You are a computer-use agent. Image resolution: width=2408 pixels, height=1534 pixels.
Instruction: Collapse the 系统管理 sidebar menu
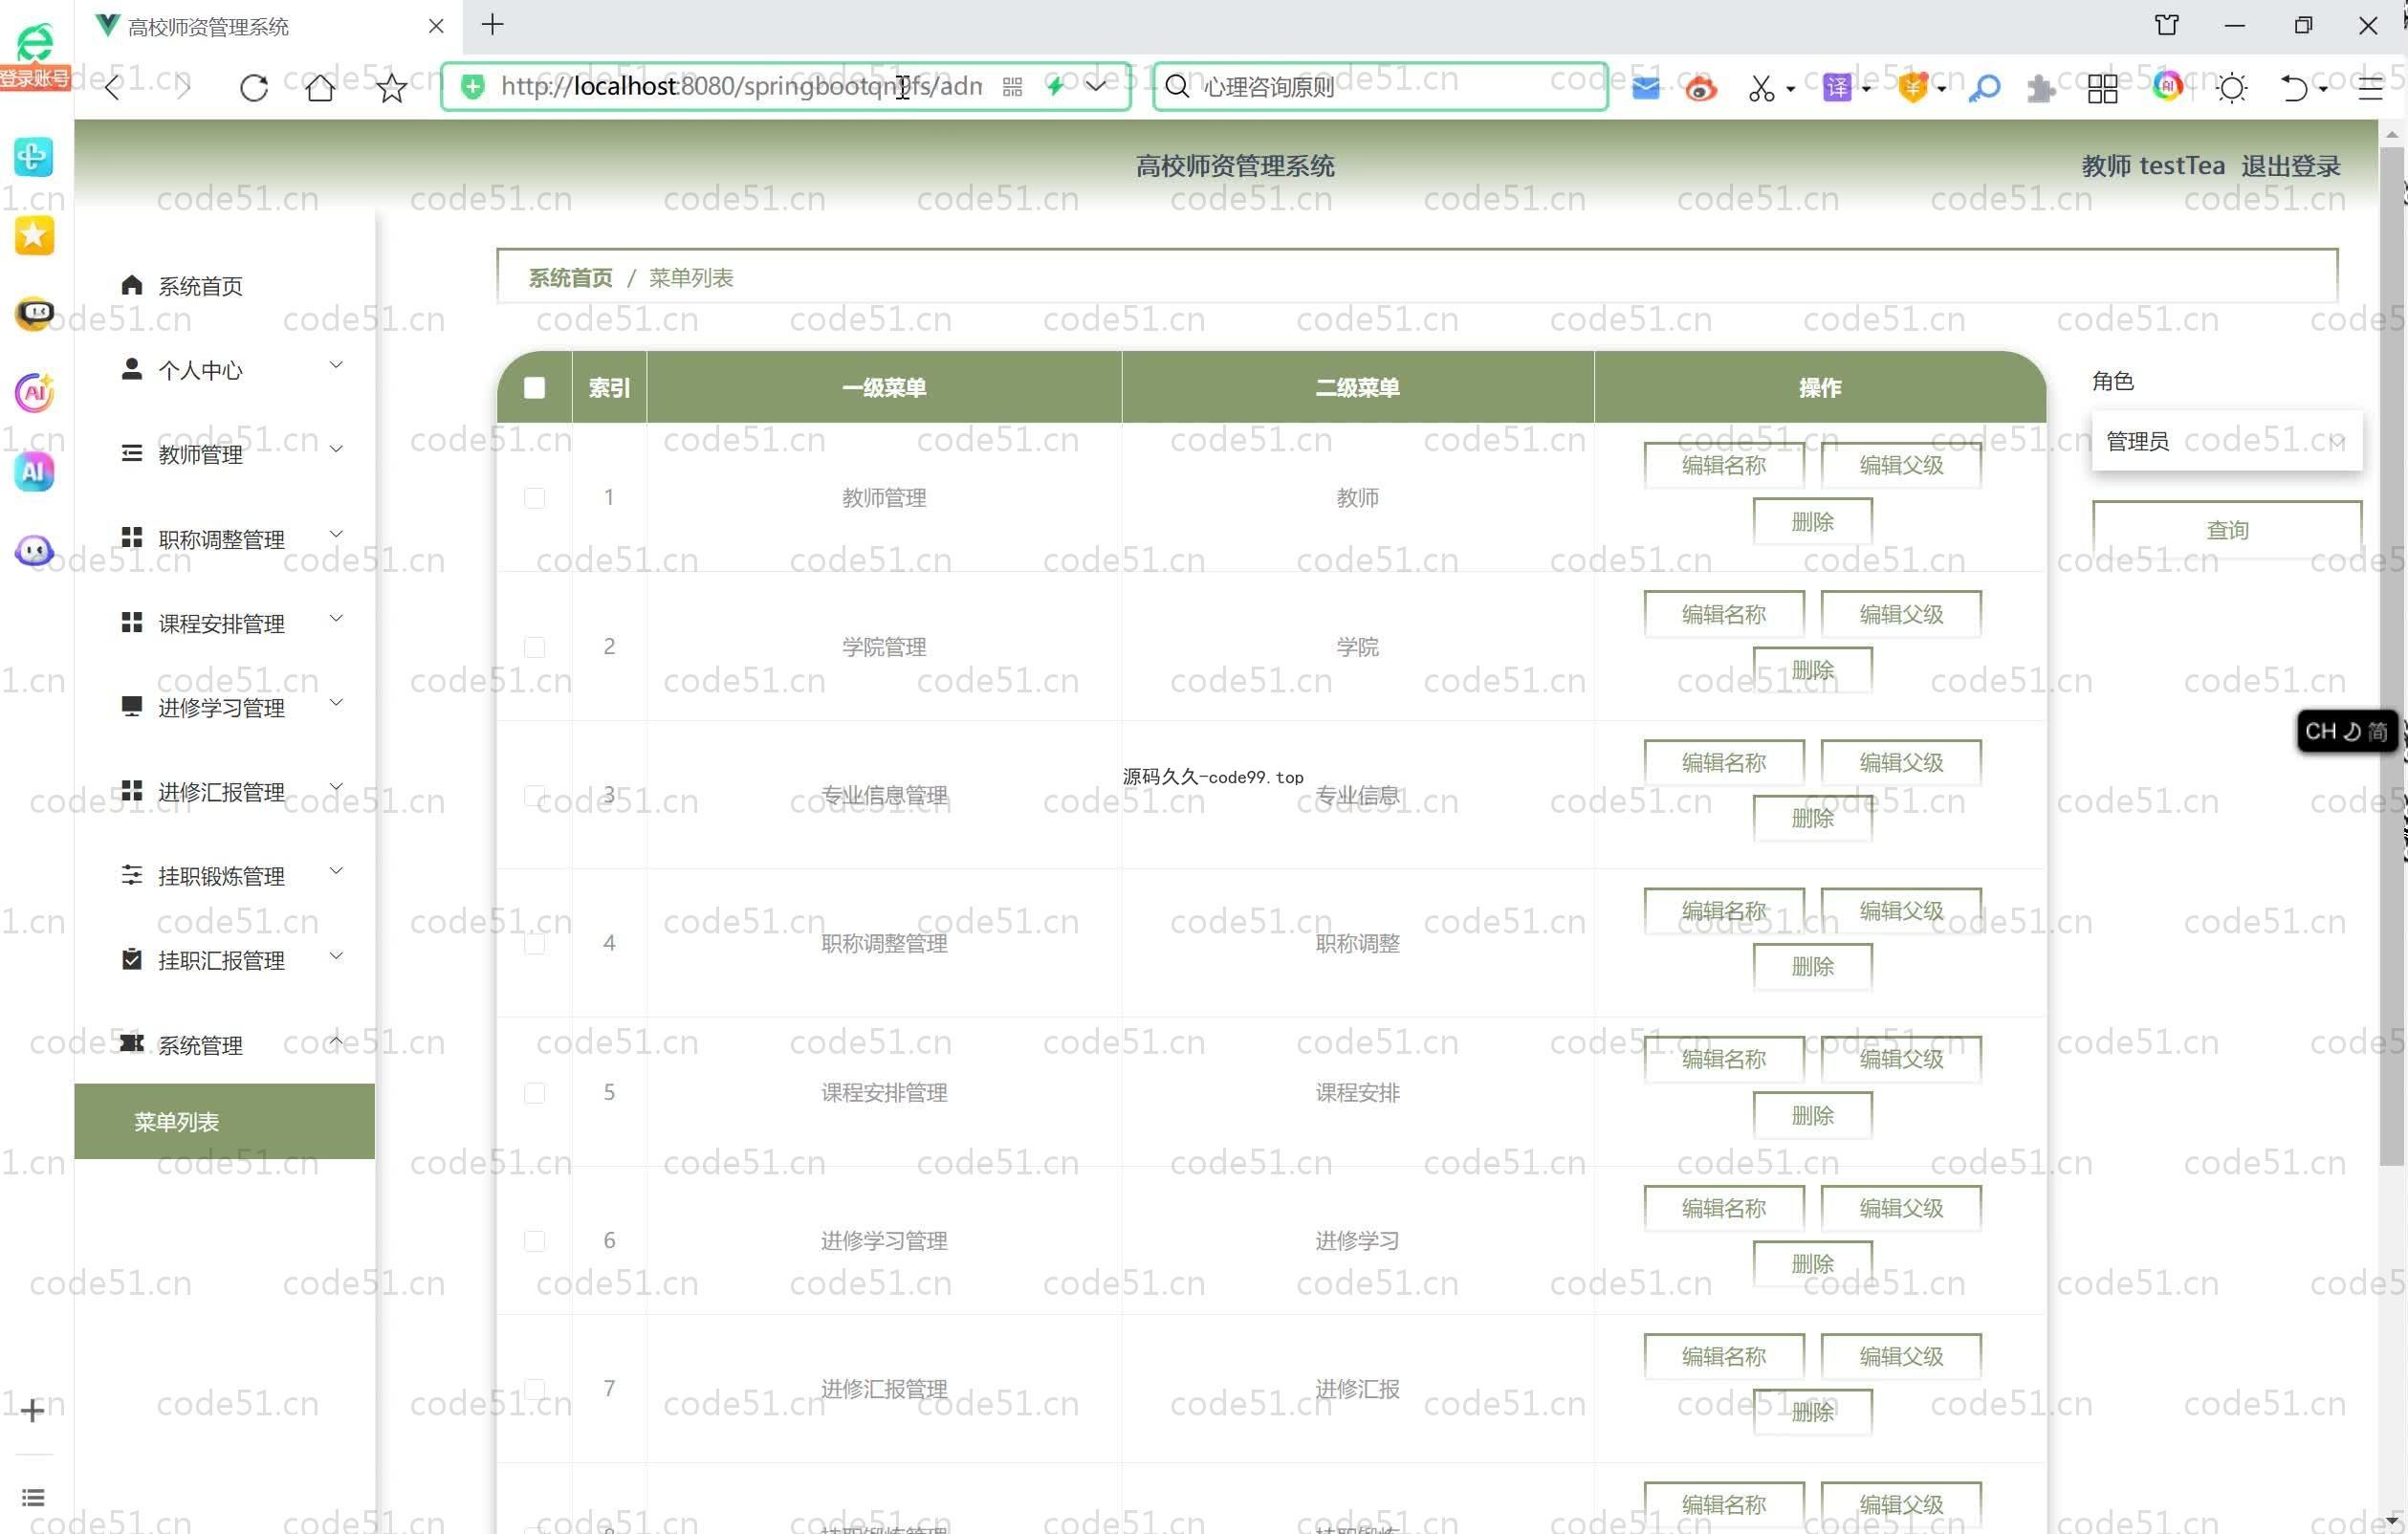225,1045
